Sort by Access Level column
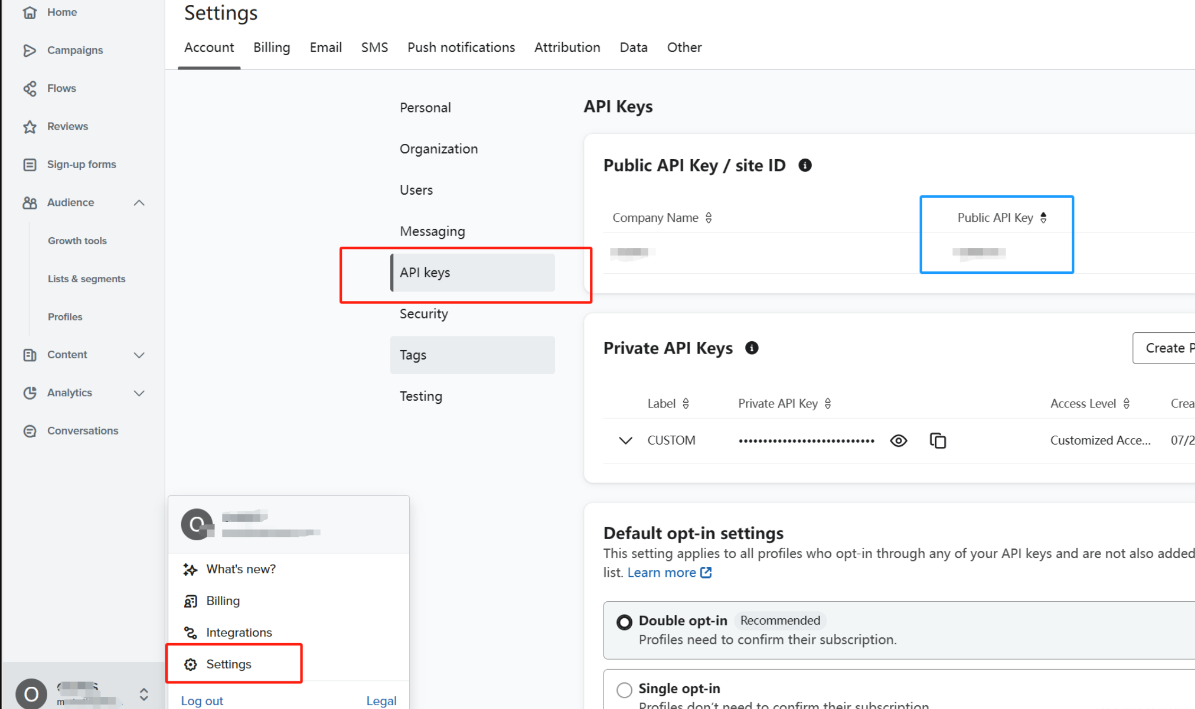Viewport: 1195px width, 709px height. pyautogui.click(x=1127, y=404)
